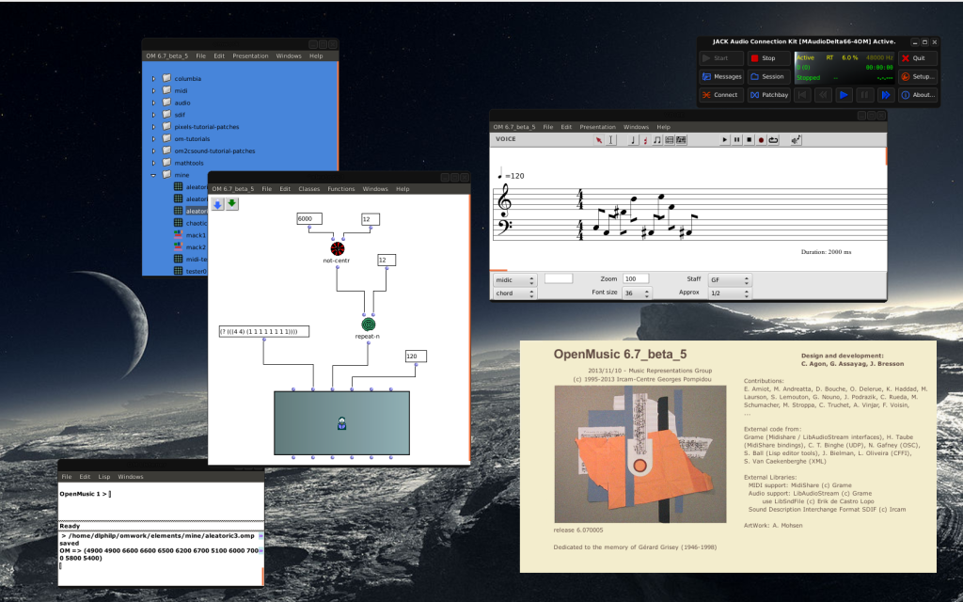Screen dimensions: 963x602
Task: Expand the columbia folder
Action: pos(153,79)
